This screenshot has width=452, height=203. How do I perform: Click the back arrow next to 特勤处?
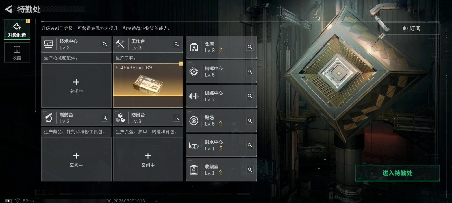[x=8, y=9]
